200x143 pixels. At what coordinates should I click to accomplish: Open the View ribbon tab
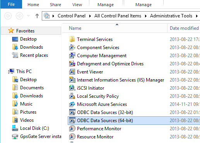77,5
